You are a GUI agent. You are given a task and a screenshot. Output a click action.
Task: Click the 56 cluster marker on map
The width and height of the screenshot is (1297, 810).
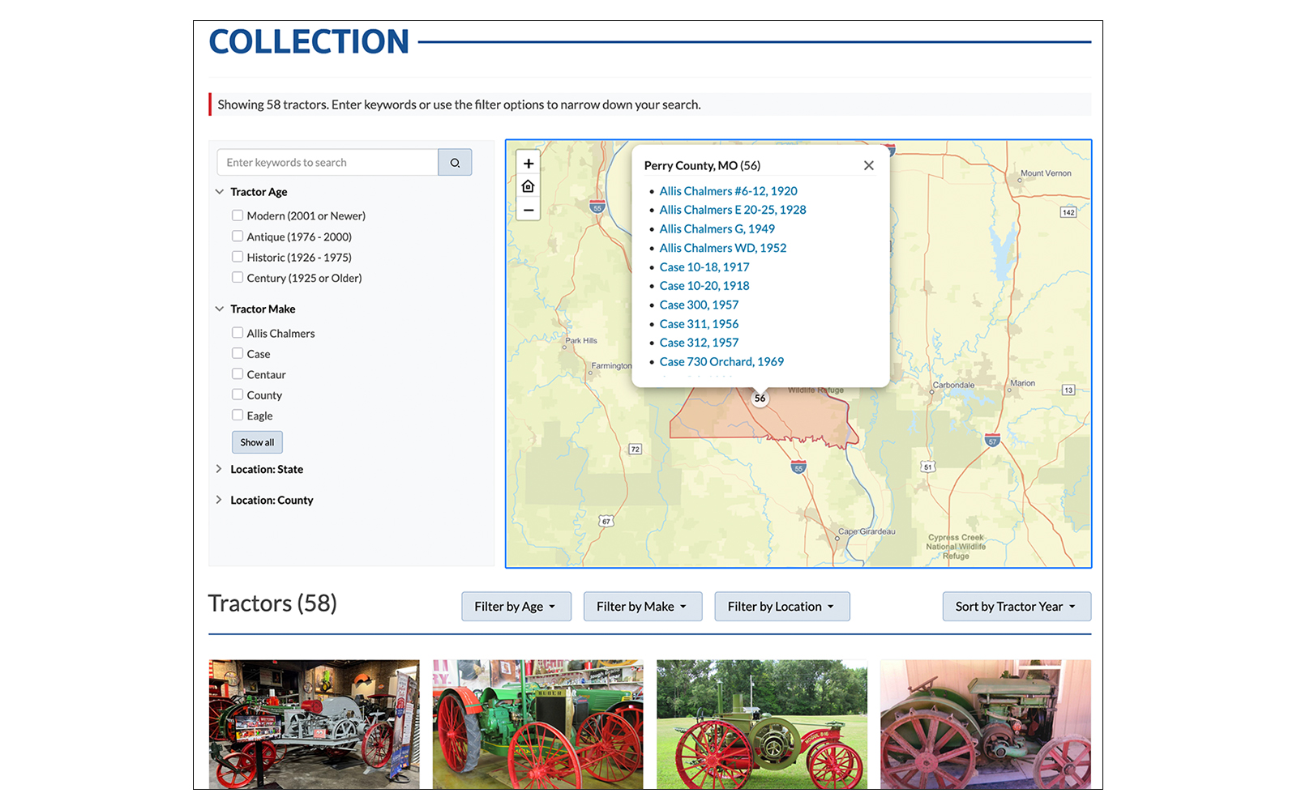click(760, 398)
